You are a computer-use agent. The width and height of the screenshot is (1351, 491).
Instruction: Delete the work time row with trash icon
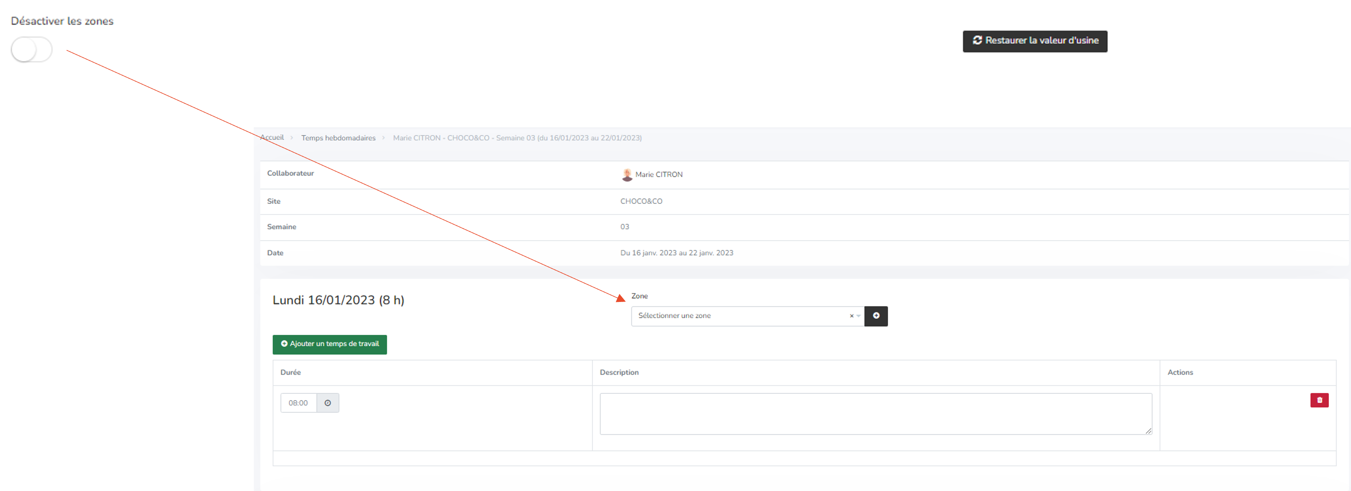pos(1319,400)
